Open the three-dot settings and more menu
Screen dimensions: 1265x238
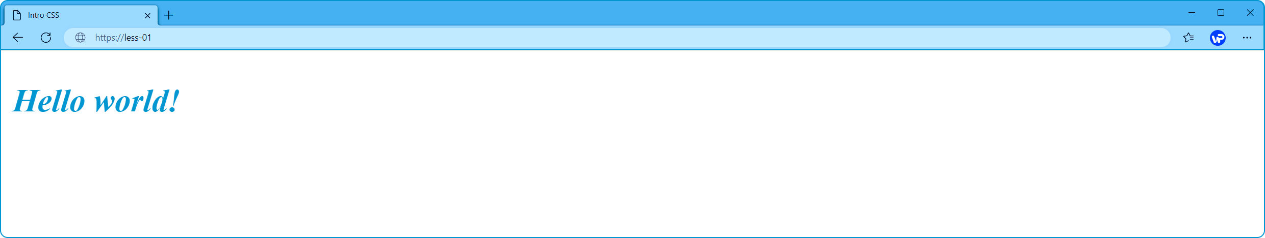(1247, 38)
